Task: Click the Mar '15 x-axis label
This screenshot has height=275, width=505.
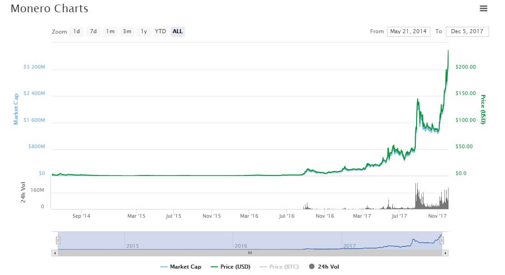Action: click(136, 216)
